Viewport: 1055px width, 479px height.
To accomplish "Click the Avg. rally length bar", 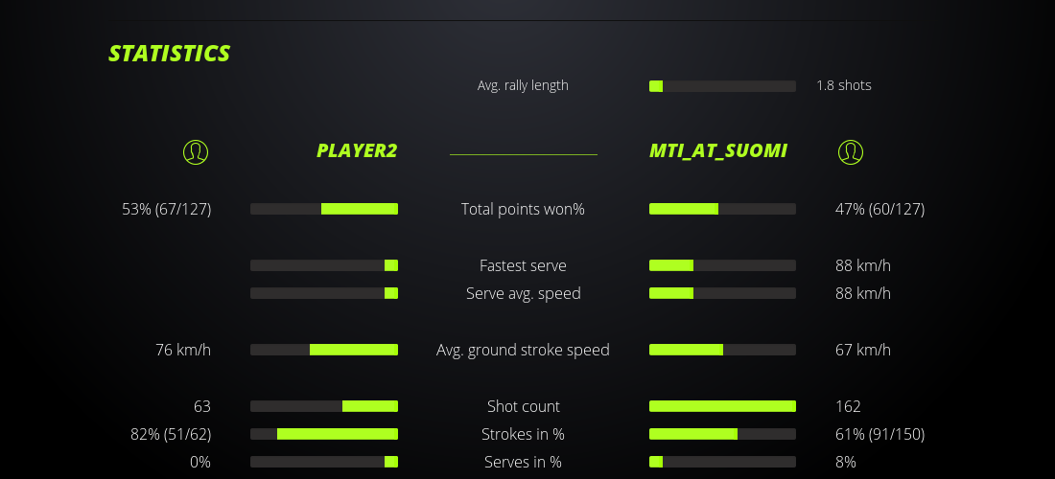I will (x=722, y=86).
